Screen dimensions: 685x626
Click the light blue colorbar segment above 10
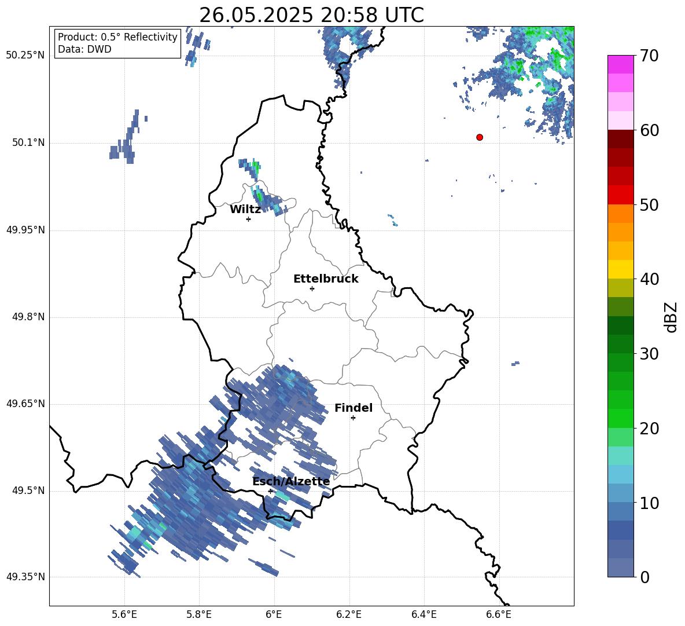[620, 493]
